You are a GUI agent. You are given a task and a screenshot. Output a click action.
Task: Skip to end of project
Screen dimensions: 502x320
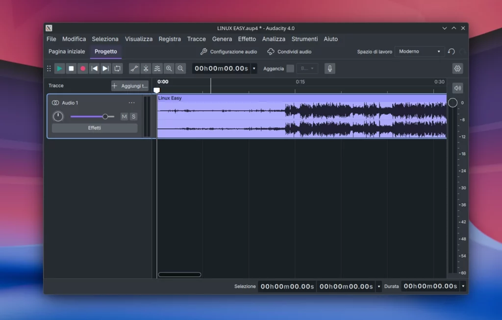click(x=106, y=69)
